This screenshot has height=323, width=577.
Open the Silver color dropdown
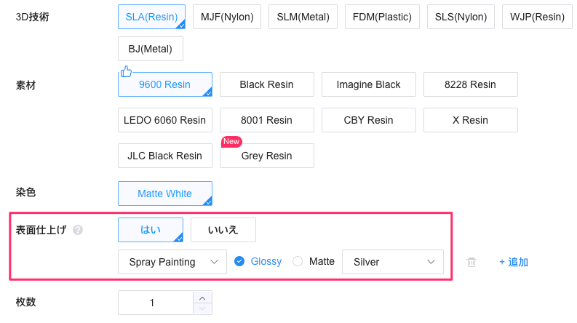pos(392,262)
